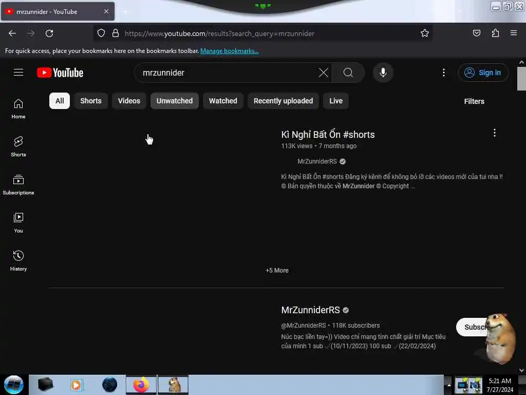
Task: Open the You section in sidebar
Action: [x=18, y=223]
